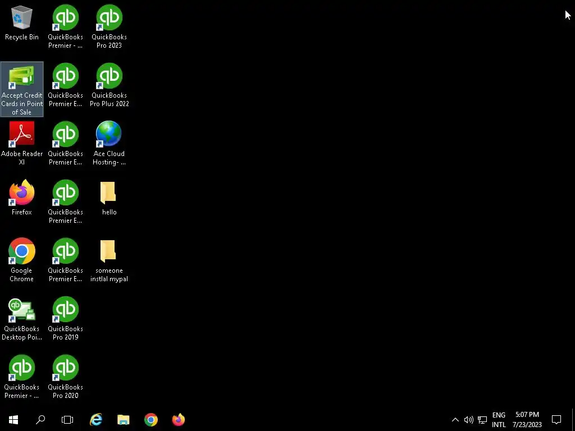Select Ace Cloud Hosting globe shortcut

tap(109, 143)
